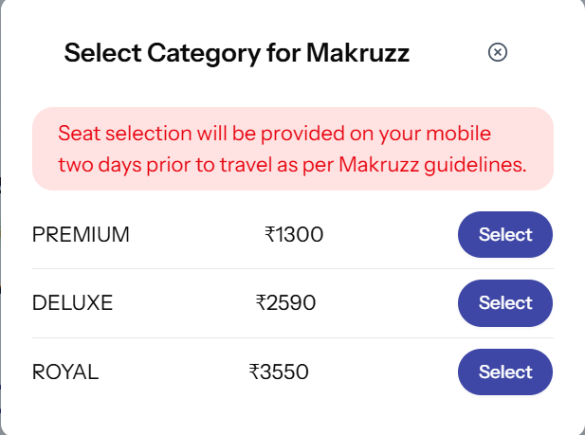Select the PREMIUM category
The height and width of the screenshot is (435, 585).
coord(505,234)
